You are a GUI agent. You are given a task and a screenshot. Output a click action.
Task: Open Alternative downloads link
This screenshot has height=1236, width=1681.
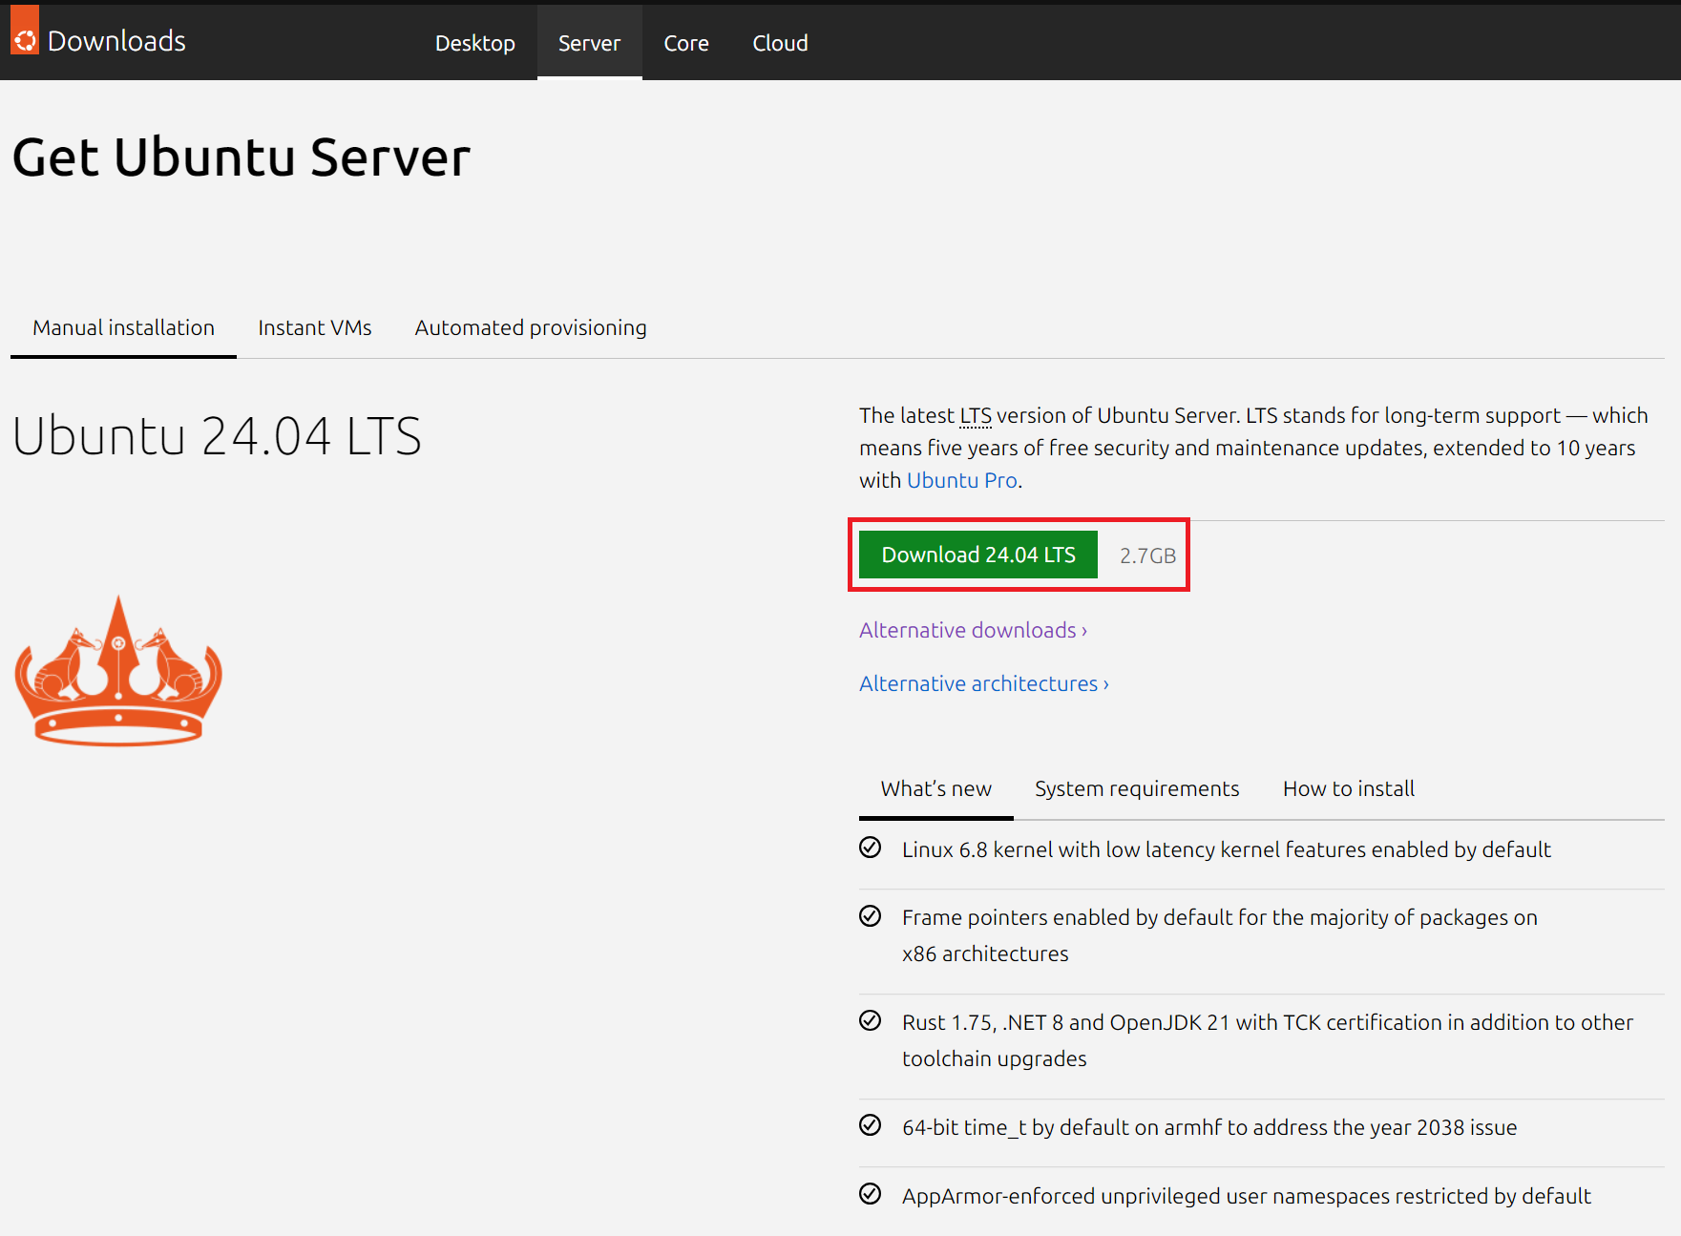pos(973,630)
